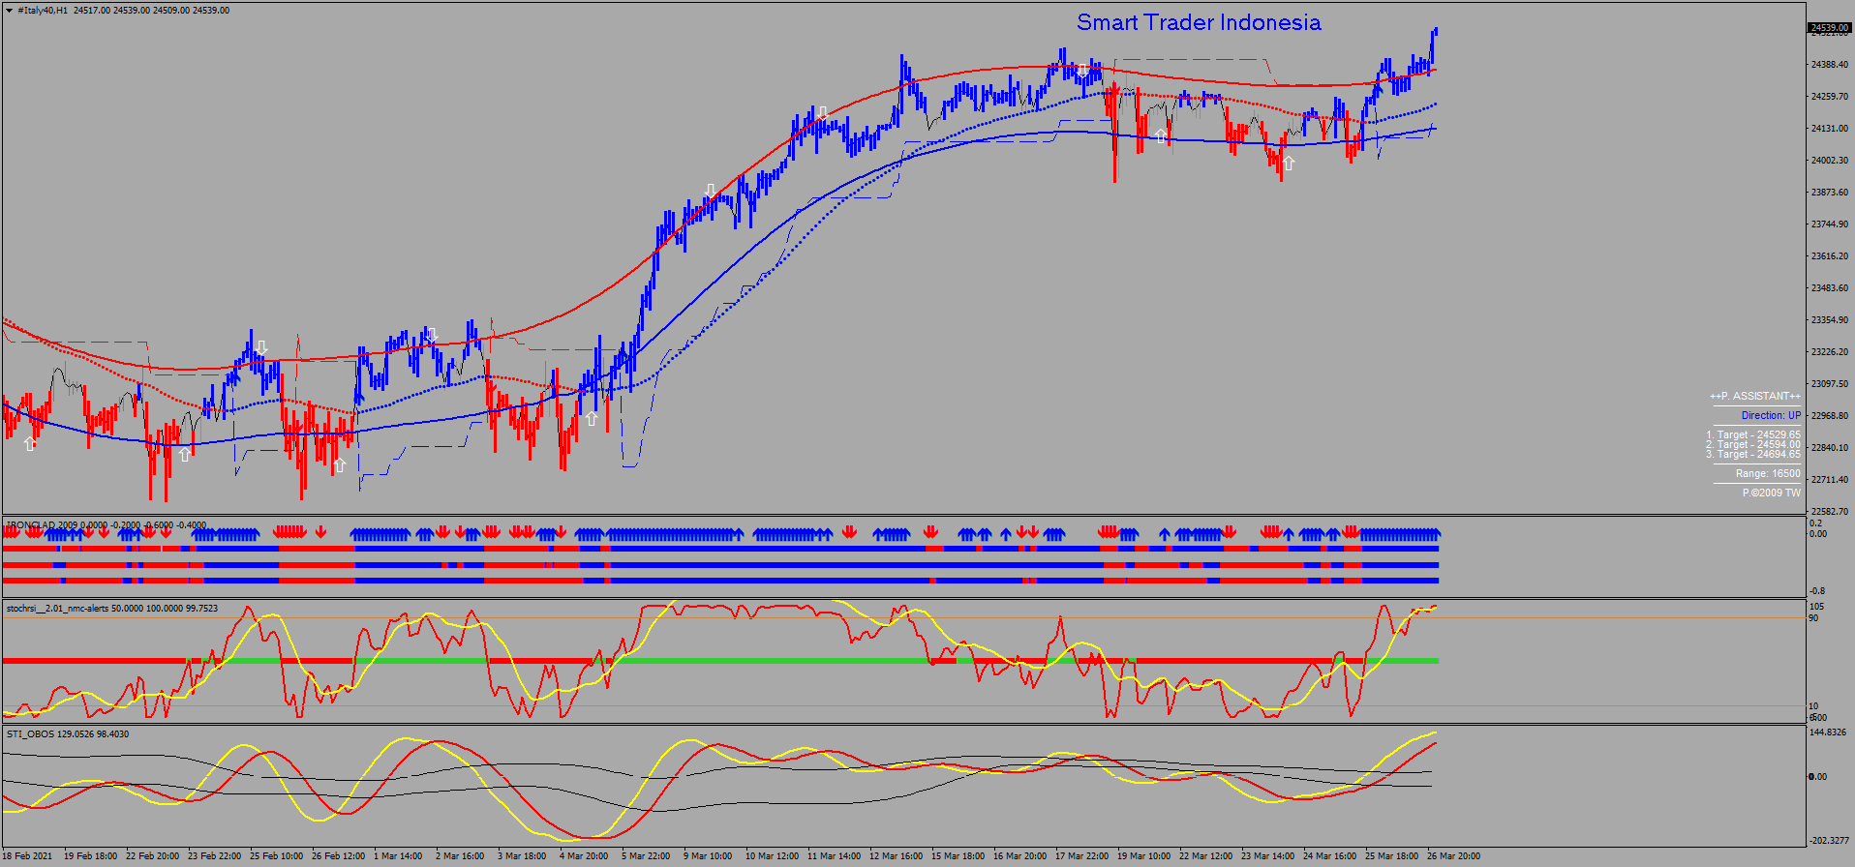This screenshot has height=867, width=1855.
Task: Click the 144.8326 scale value in STI_OBOS pane
Action: [x=1827, y=732]
